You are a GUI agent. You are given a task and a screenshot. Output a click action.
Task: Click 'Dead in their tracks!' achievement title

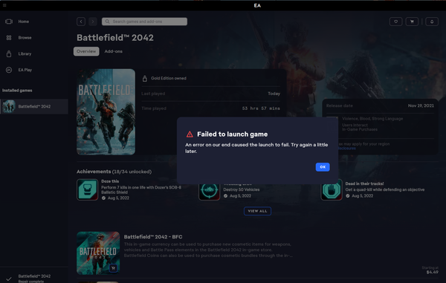point(364,183)
